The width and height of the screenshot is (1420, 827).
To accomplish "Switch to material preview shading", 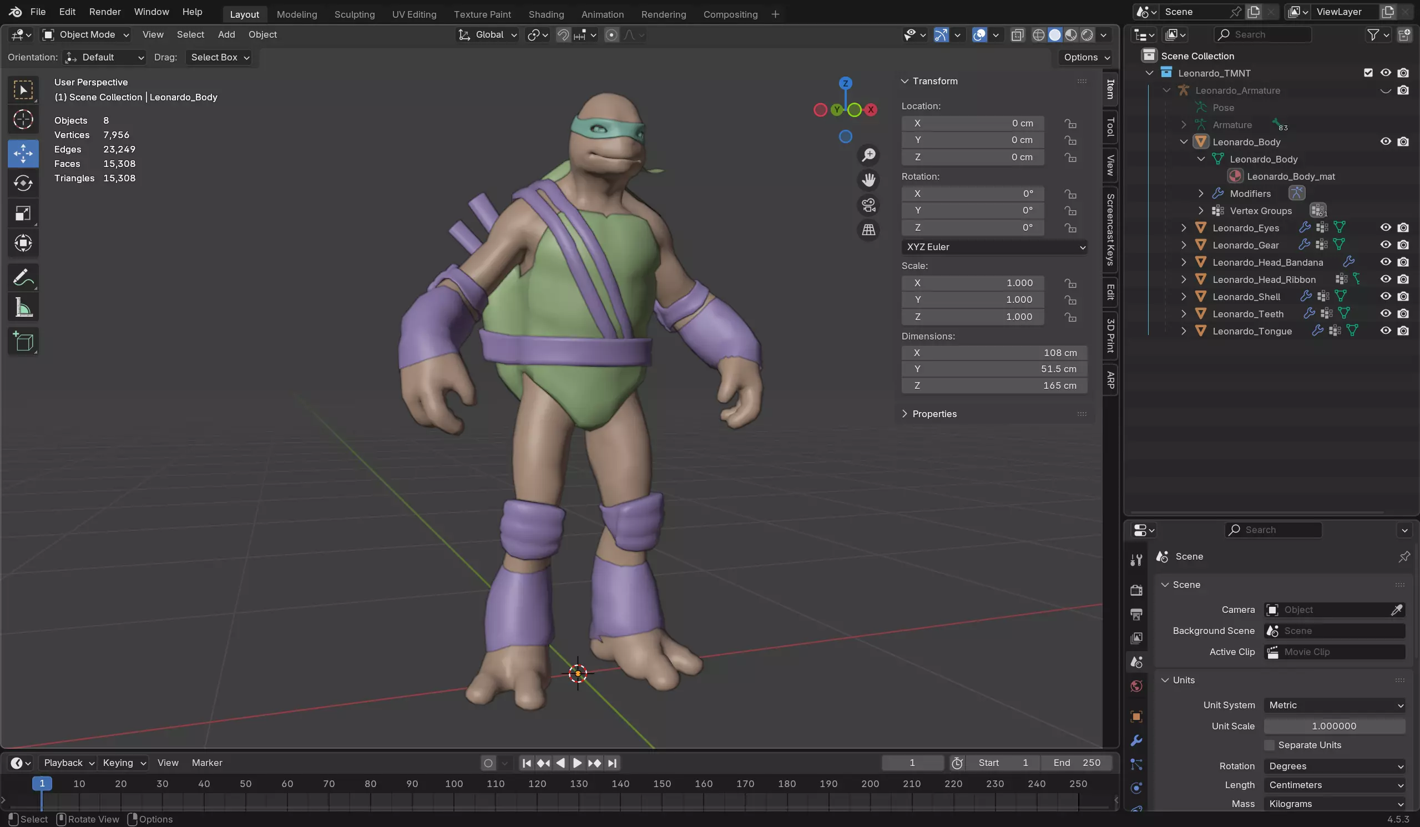I will 1071,35.
